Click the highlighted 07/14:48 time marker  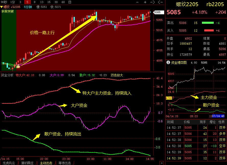[218, 116]
